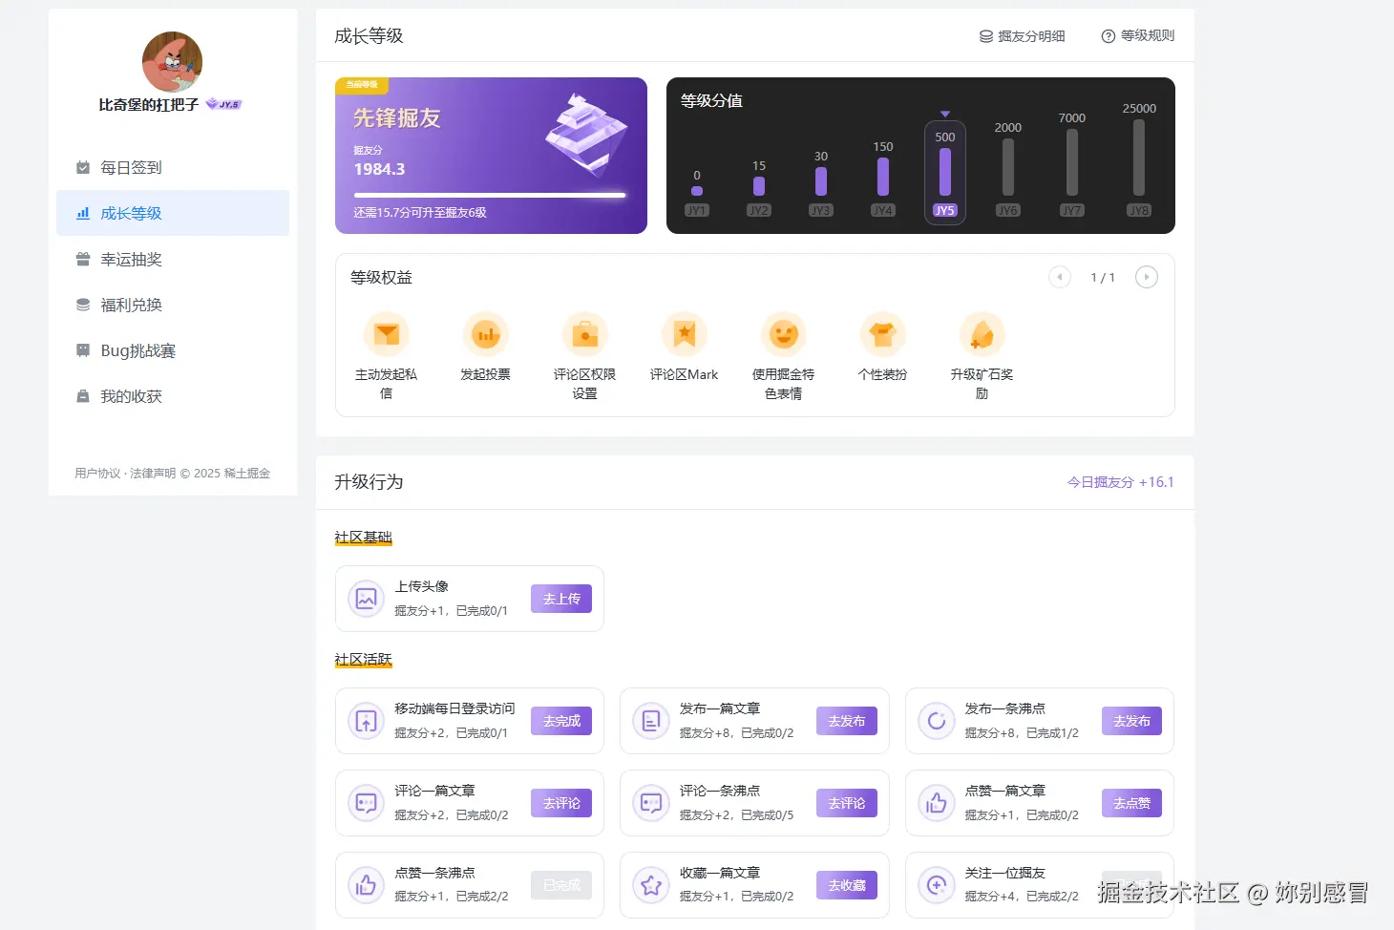This screenshot has width=1394, height=930.
Task: Open the 等级规则 level rules
Action: [1137, 35]
